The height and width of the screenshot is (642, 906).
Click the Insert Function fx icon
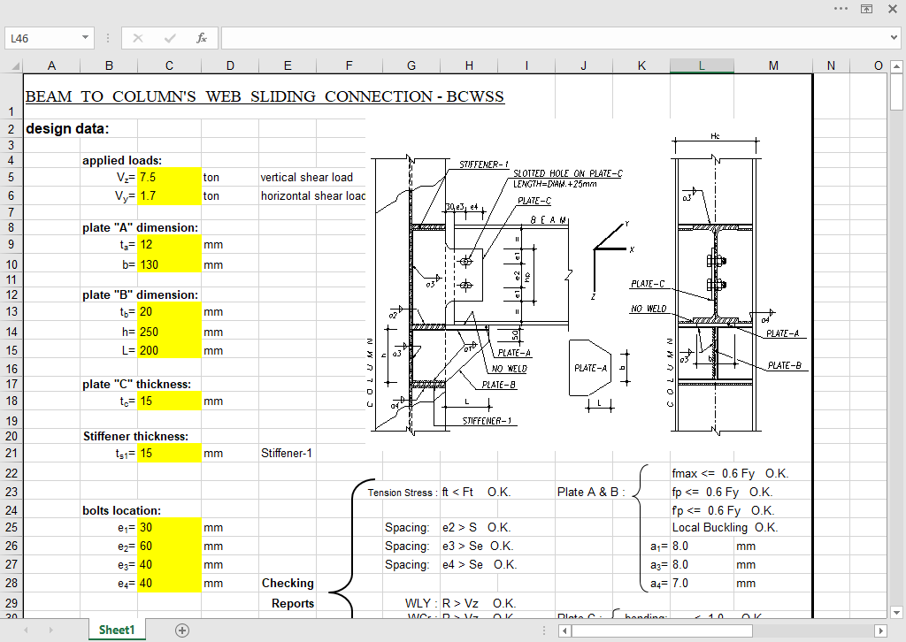(x=201, y=38)
